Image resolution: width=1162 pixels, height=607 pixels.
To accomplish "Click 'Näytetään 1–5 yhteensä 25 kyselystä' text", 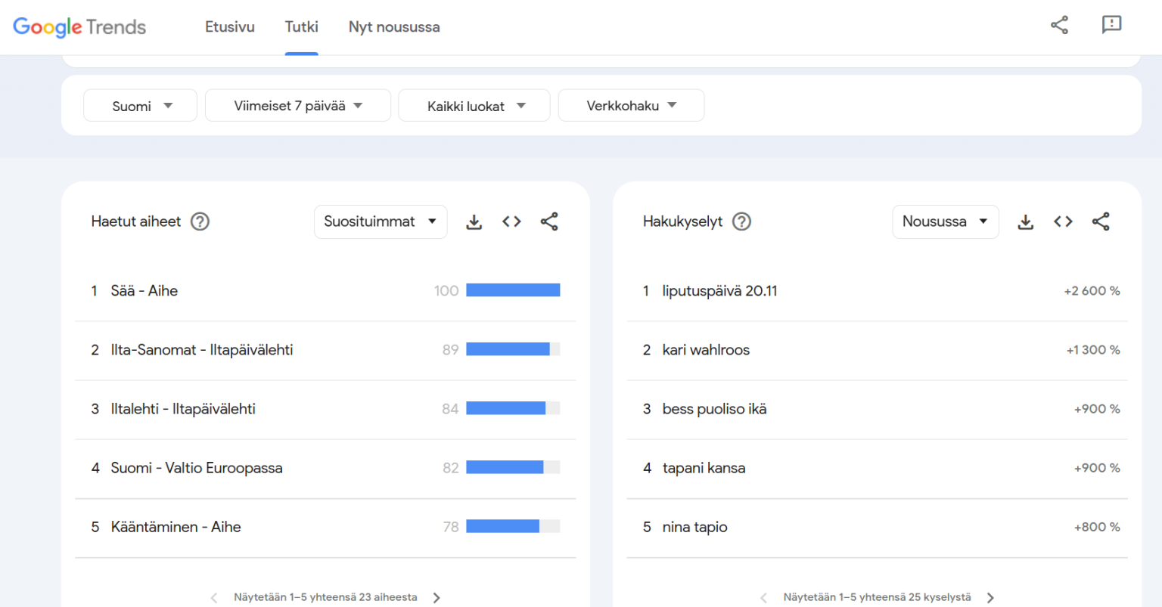I will 877,597.
